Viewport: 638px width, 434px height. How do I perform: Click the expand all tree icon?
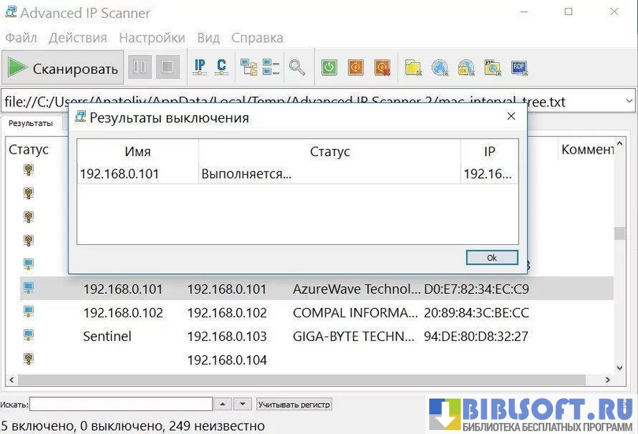[249, 68]
